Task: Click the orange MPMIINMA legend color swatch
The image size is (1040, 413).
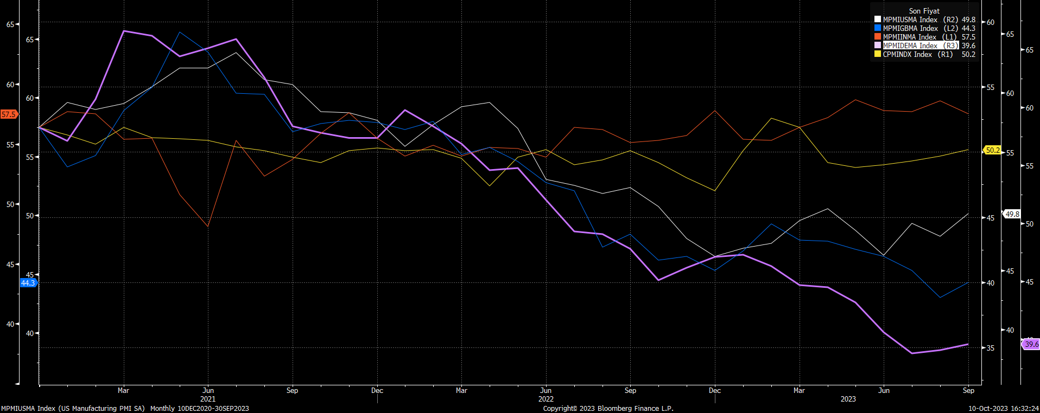Action: (x=878, y=37)
